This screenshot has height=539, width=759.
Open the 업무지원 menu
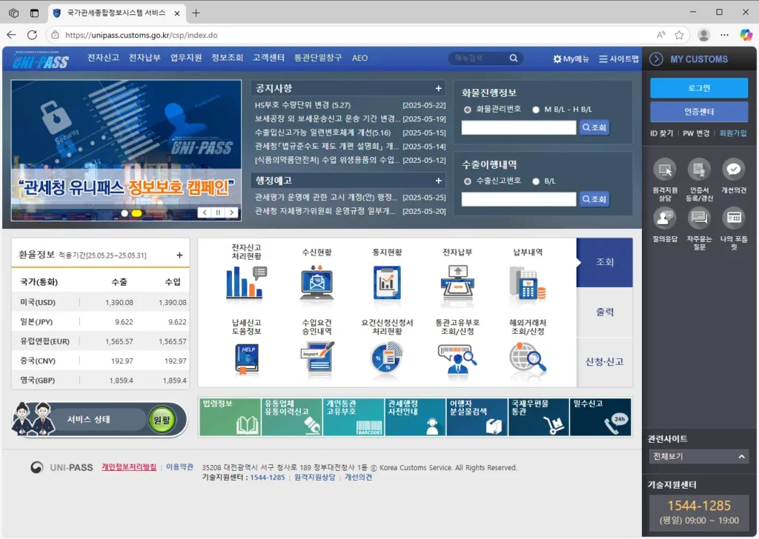point(186,58)
